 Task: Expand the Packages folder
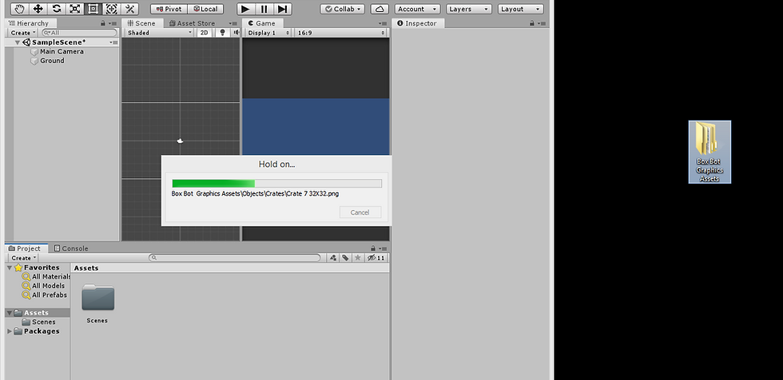10,331
